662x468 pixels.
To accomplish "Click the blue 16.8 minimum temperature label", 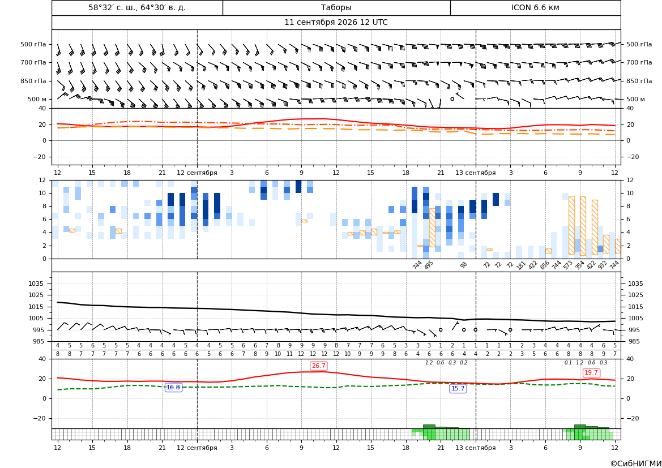I will tap(173, 387).
